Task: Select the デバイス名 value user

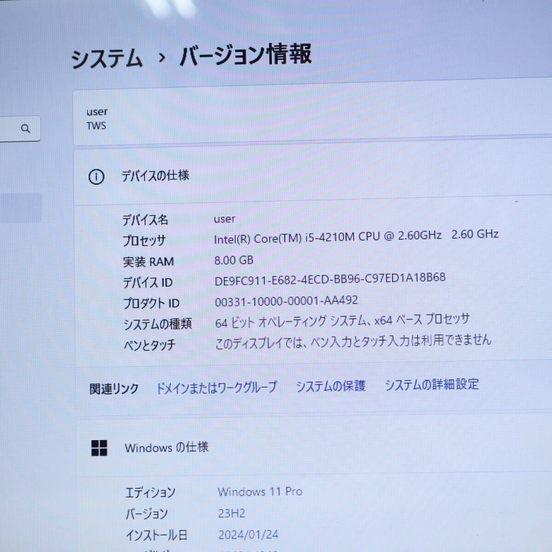Action: 224,219
